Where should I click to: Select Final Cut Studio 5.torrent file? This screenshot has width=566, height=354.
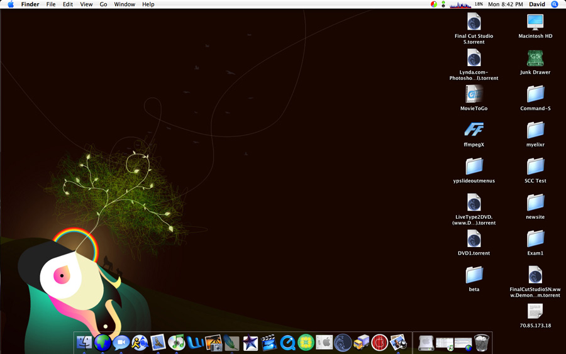tap(474, 23)
